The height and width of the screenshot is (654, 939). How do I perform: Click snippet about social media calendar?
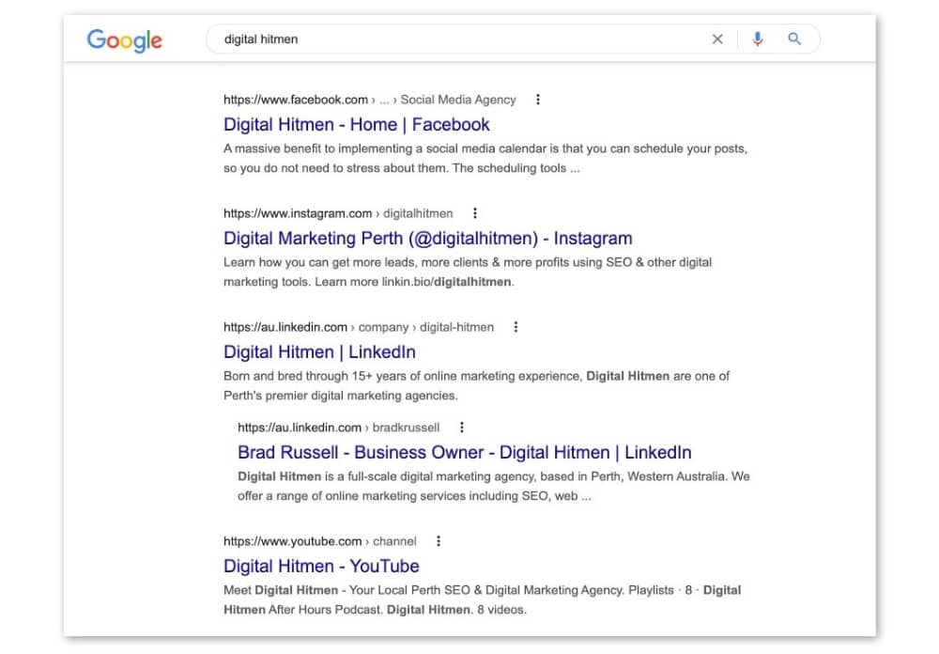(485, 158)
